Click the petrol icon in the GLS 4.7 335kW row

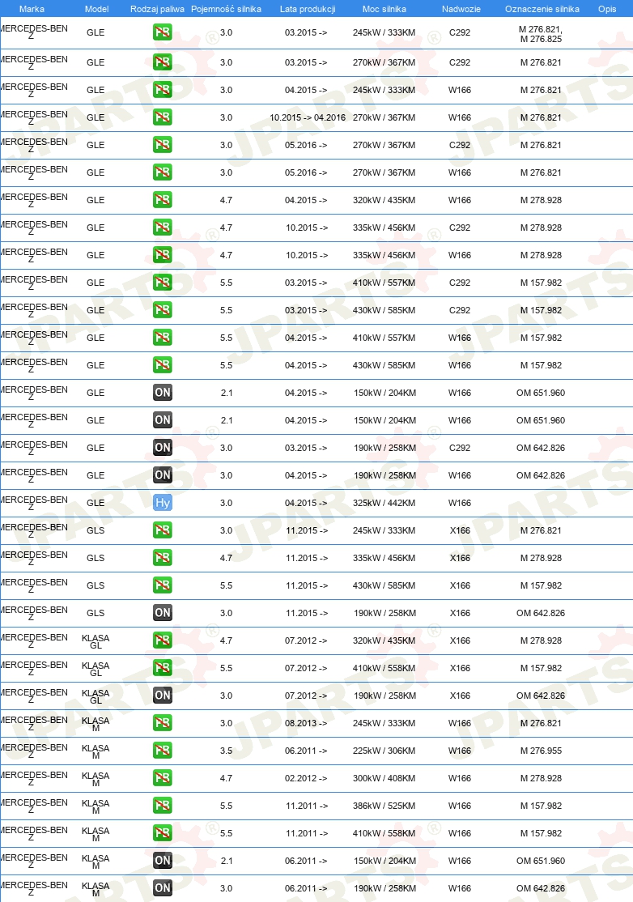pos(163,557)
